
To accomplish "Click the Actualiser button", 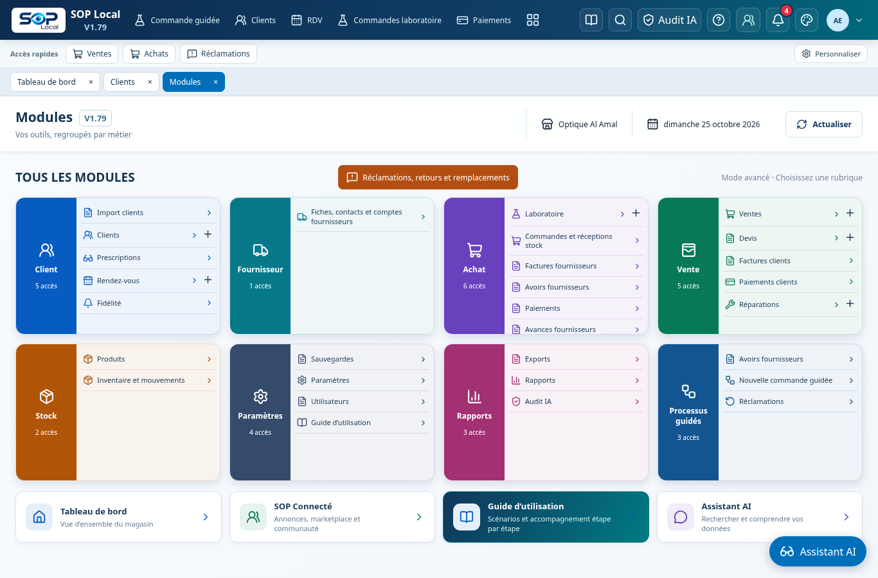I will click(824, 125).
